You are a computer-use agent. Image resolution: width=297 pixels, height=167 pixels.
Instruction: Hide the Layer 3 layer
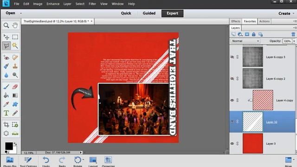[x=232, y=143]
